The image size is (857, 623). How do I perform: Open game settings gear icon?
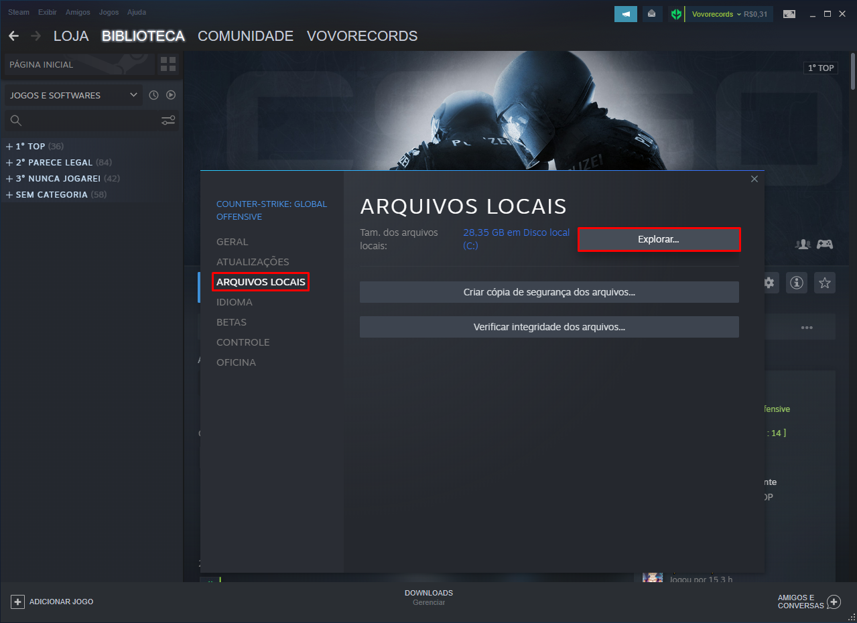point(769,283)
